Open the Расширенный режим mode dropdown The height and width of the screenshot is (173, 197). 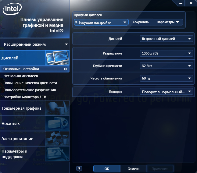pyautogui.click(x=35, y=44)
